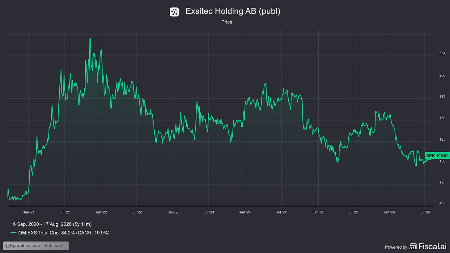Screen dimensions: 450x253
Task: Click the "Jul '25" x-axis label
Action: (x=353, y=212)
